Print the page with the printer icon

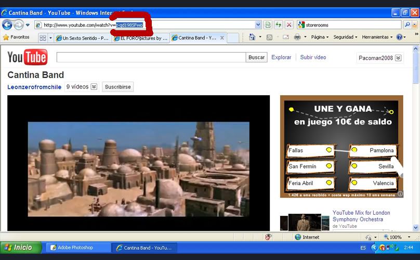297,37
